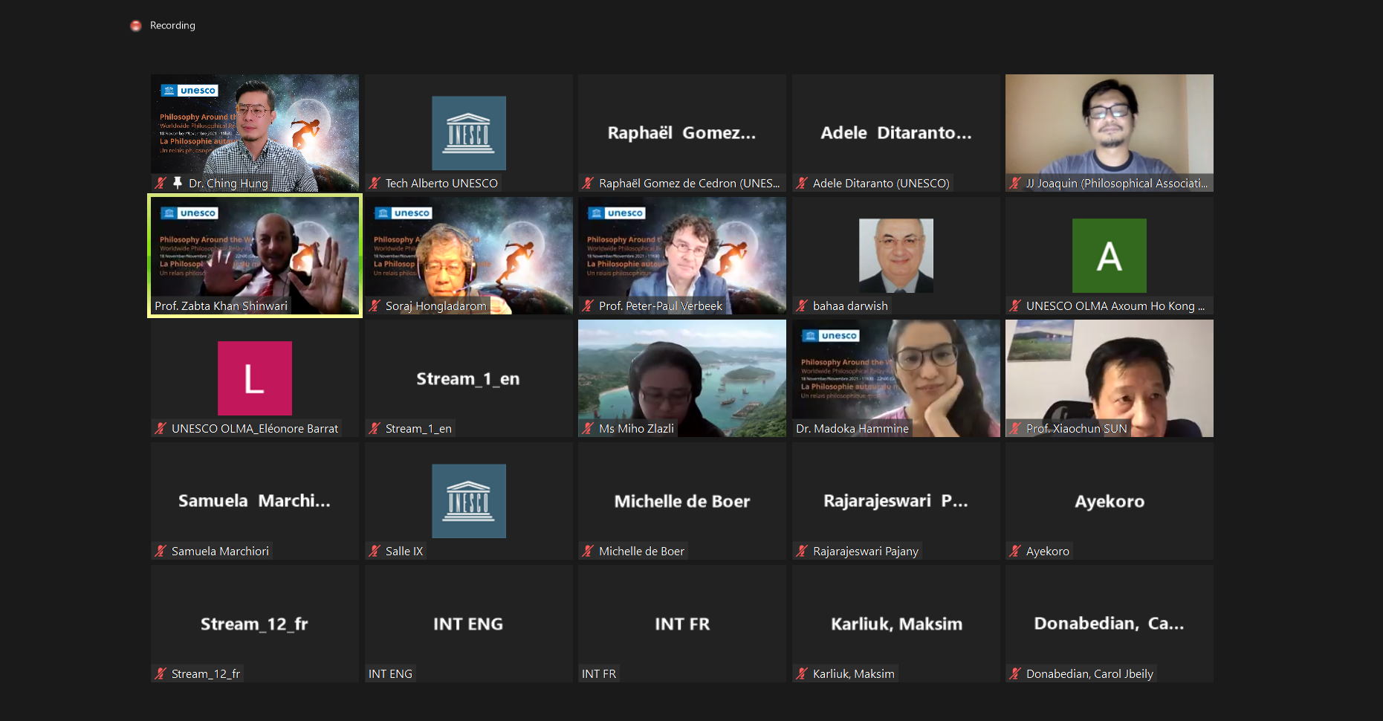Image resolution: width=1383 pixels, height=721 pixels.
Task: Click muted mic icon beside Karliuk, Maksim
Action: 802,673
